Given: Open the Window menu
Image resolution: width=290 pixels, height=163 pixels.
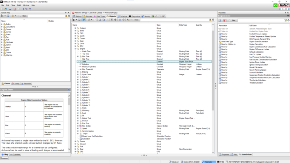Looking at the screenshot, I should [26, 5].
